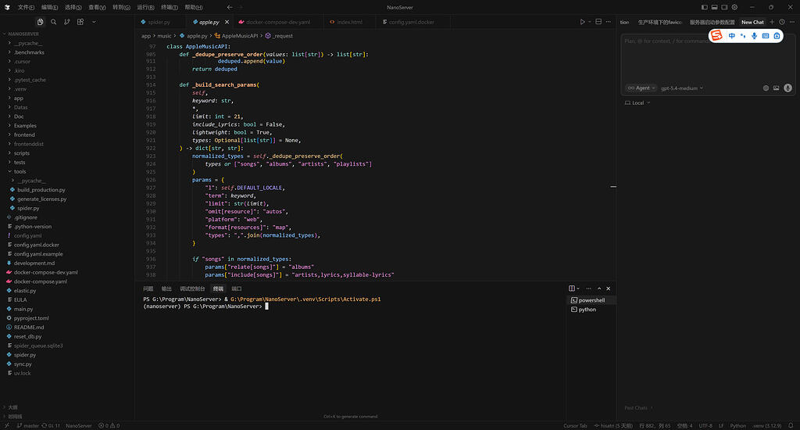Toggle the bottom panel layout button
Viewport: 800px width, 430px height.
click(x=714, y=7)
